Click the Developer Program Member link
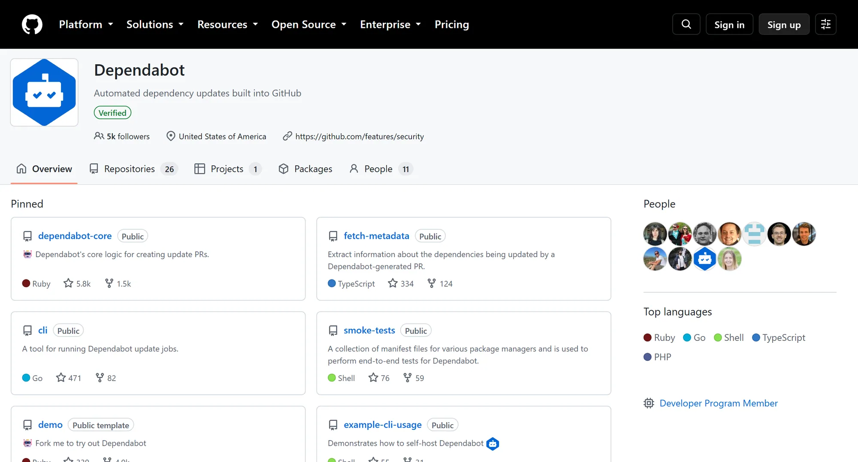Screen dimensions: 858x462 718,403
